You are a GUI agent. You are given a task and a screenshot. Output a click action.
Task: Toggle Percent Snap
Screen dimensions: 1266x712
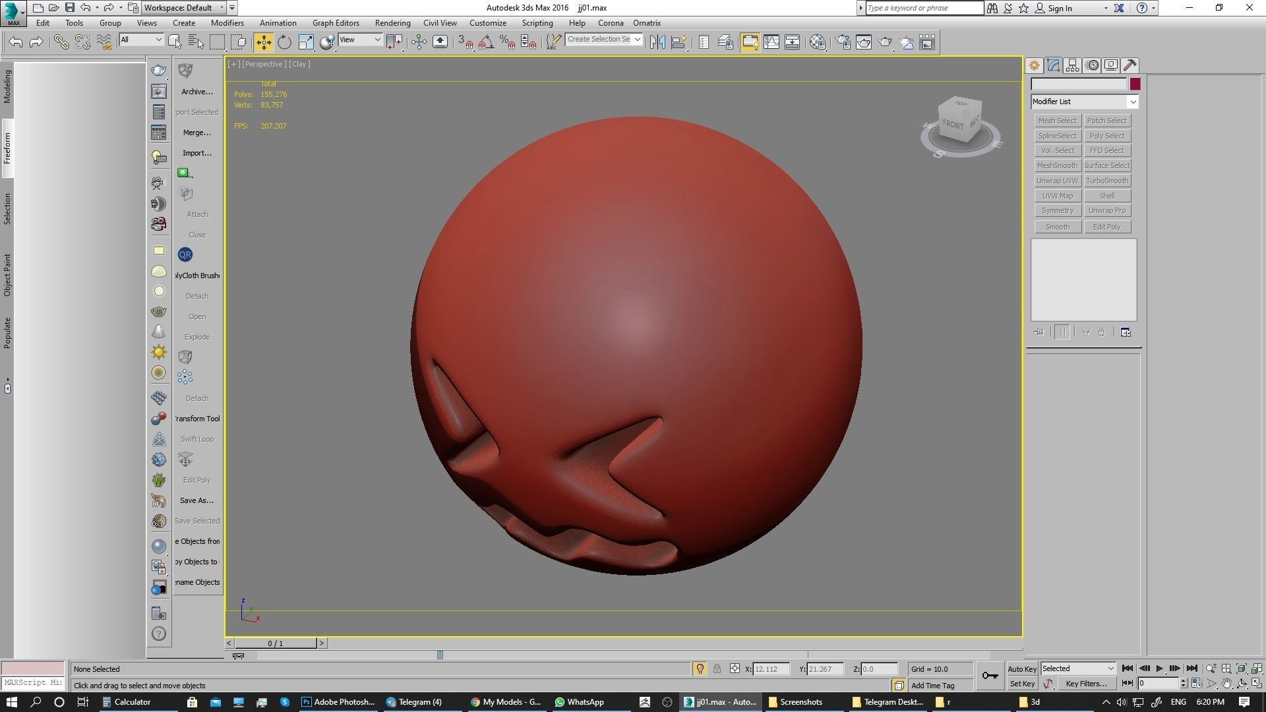tap(507, 42)
